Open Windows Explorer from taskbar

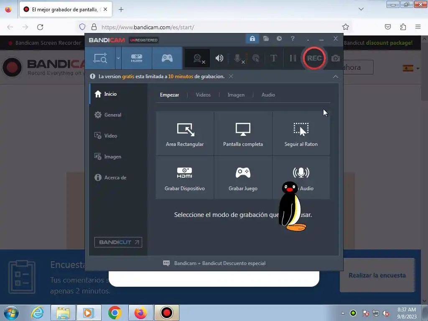point(63,313)
